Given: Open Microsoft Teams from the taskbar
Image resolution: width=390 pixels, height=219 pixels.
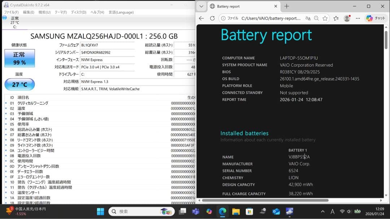Looking at the screenshot, I should (x=195, y=211).
